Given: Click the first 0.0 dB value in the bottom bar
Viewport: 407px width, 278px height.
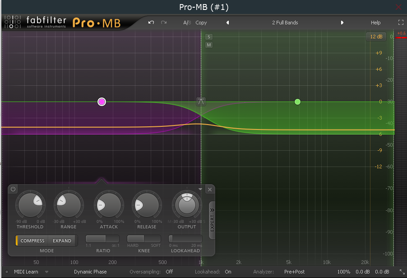Looking at the screenshot, I should click(x=363, y=272).
